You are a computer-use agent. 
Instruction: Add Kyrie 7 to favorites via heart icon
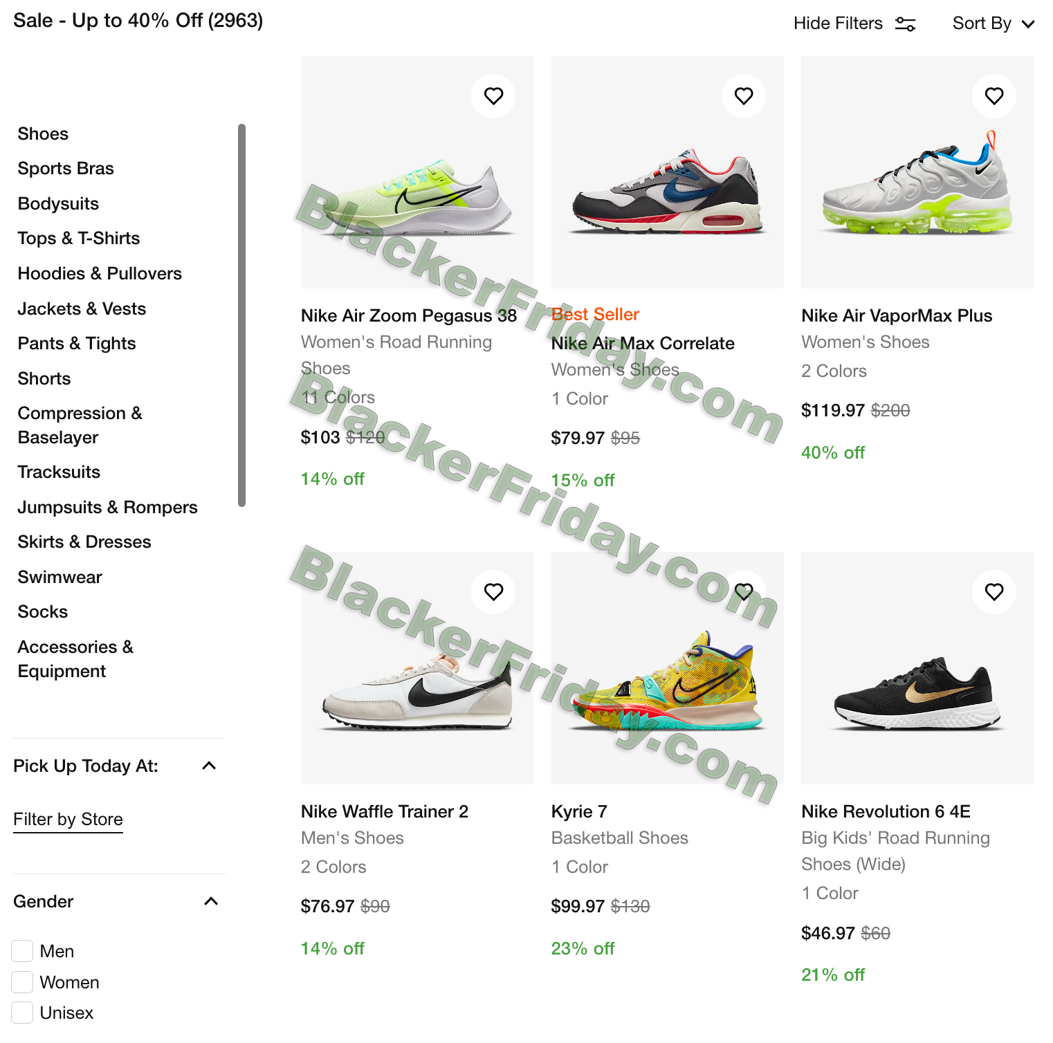(x=744, y=592)
